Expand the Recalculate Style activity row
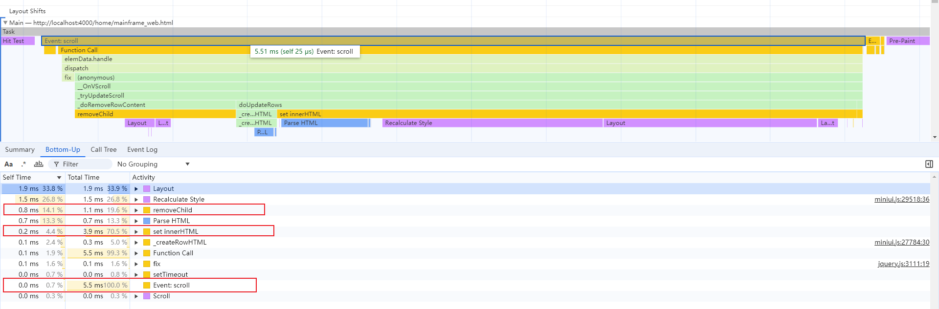This screenshot has width=939, height=309. pyautogui.click(x=136, y=200)
